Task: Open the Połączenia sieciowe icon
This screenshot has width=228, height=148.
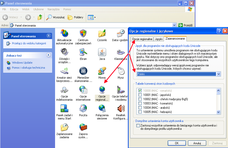Action: [x=102, y=108]
